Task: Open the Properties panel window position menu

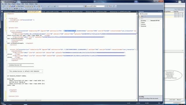Action: [159, 12]
